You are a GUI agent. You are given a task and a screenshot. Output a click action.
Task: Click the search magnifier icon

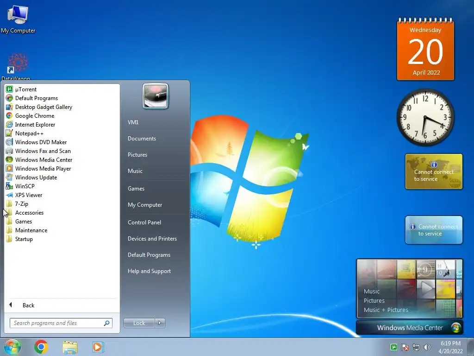pos(107,323)
